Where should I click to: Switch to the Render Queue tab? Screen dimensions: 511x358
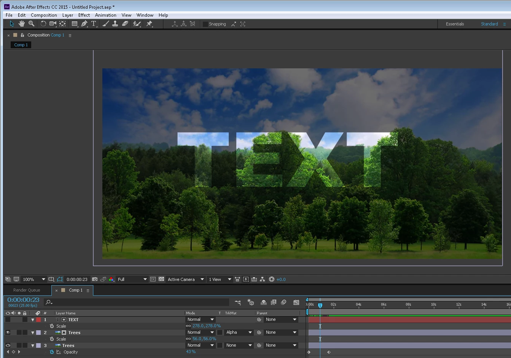coord(27,290)
